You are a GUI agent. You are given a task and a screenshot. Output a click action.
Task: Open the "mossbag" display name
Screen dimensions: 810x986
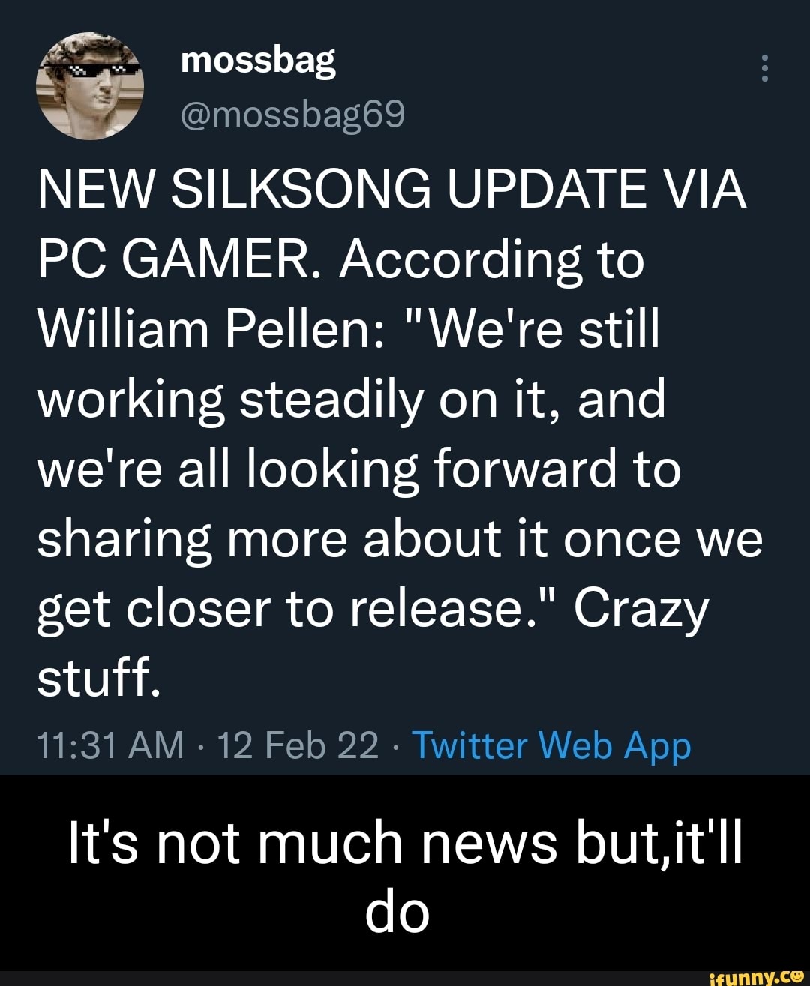258,60
